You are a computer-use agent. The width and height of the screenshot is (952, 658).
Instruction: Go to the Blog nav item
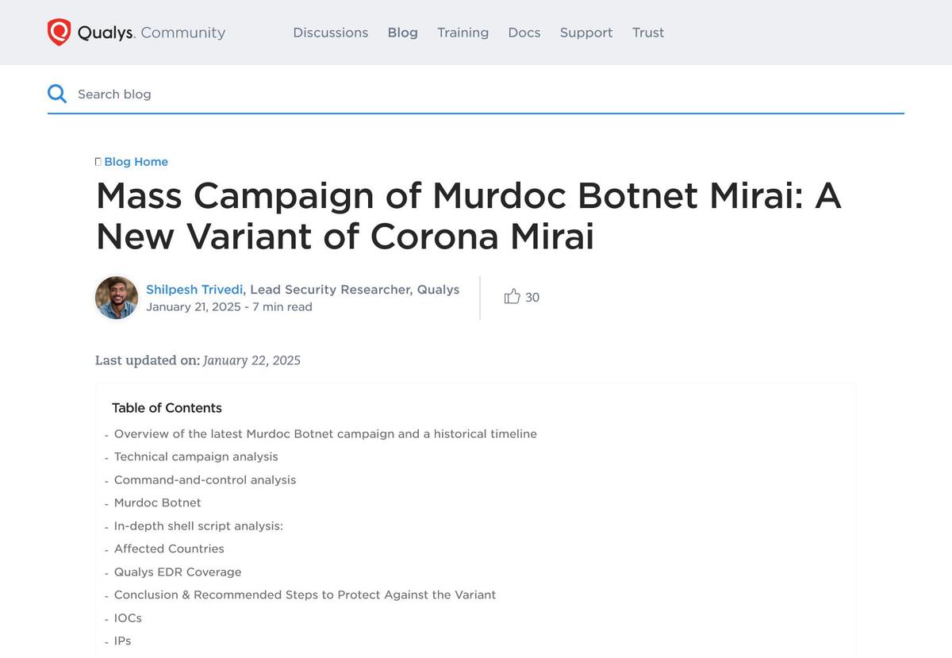click(403, 33)
